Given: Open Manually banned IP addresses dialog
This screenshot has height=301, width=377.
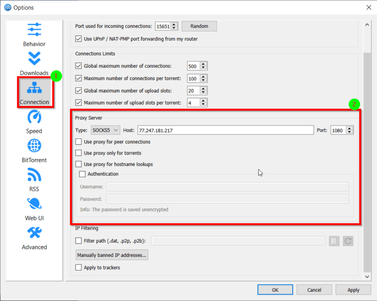Looking at the screenshot, I should point(112,255).
